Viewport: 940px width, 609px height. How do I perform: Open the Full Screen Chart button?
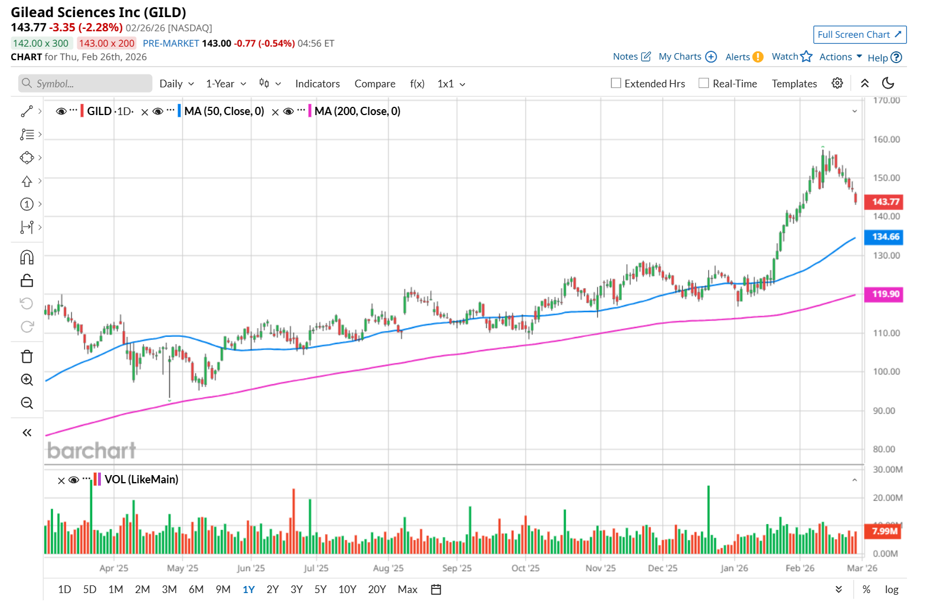click(859, 35)
